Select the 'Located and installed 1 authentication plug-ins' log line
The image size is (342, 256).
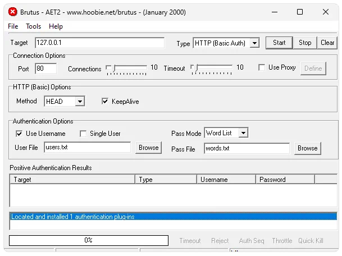[x=174, y=217]
